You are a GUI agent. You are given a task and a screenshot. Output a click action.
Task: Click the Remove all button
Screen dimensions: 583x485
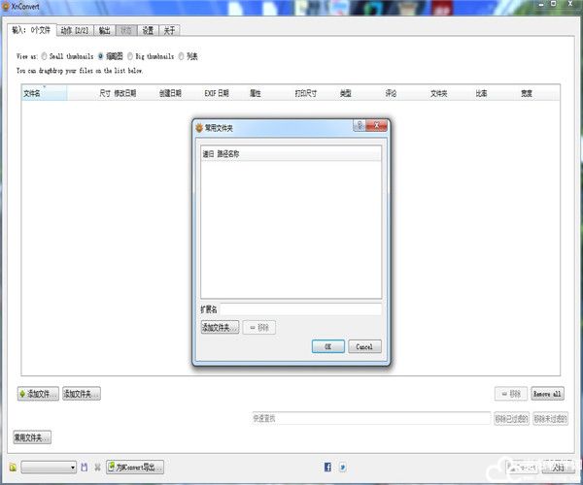point(547,394)
